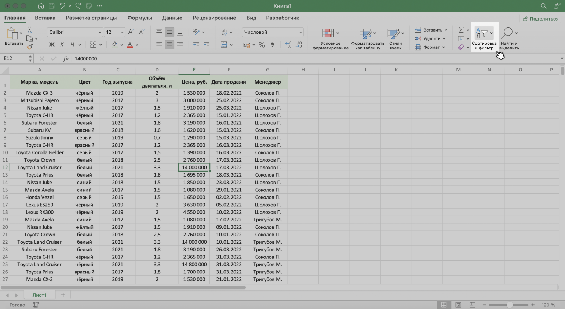Expand the font size 12 dropdown

pos(122,32)
